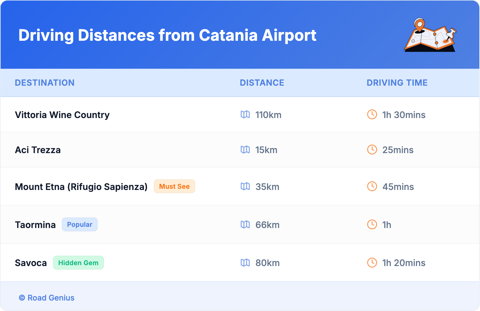
Task: Click the map illustration in the header
Action: pos(430,35)
